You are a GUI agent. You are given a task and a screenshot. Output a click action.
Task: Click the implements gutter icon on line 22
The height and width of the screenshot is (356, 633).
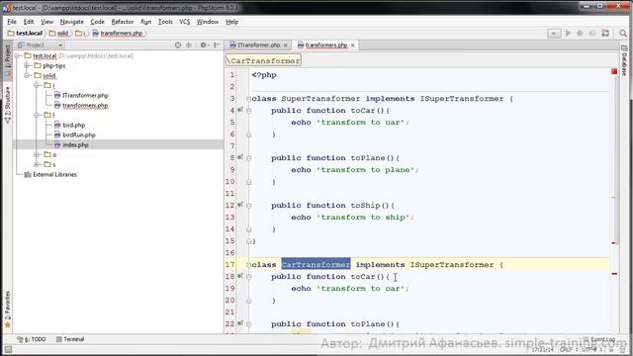[240, 323]
